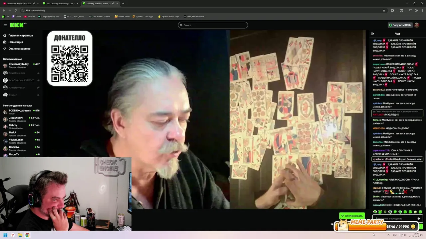Open Chrome three-dot menu

tap(422, 10)
